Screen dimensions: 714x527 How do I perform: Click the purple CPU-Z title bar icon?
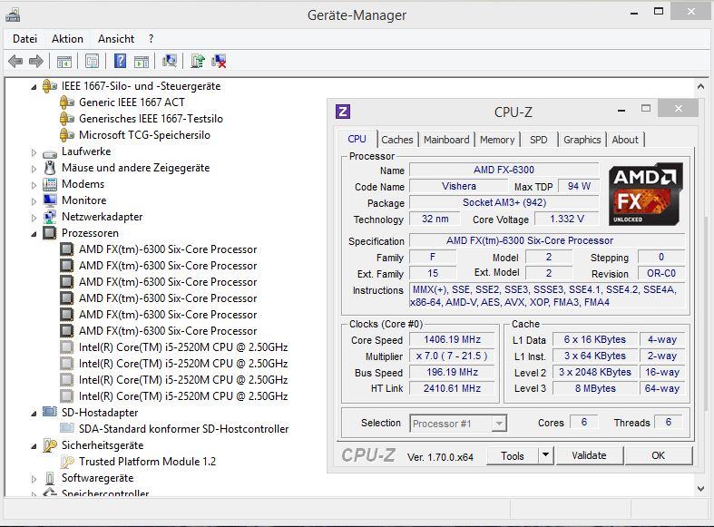(343, 112)
